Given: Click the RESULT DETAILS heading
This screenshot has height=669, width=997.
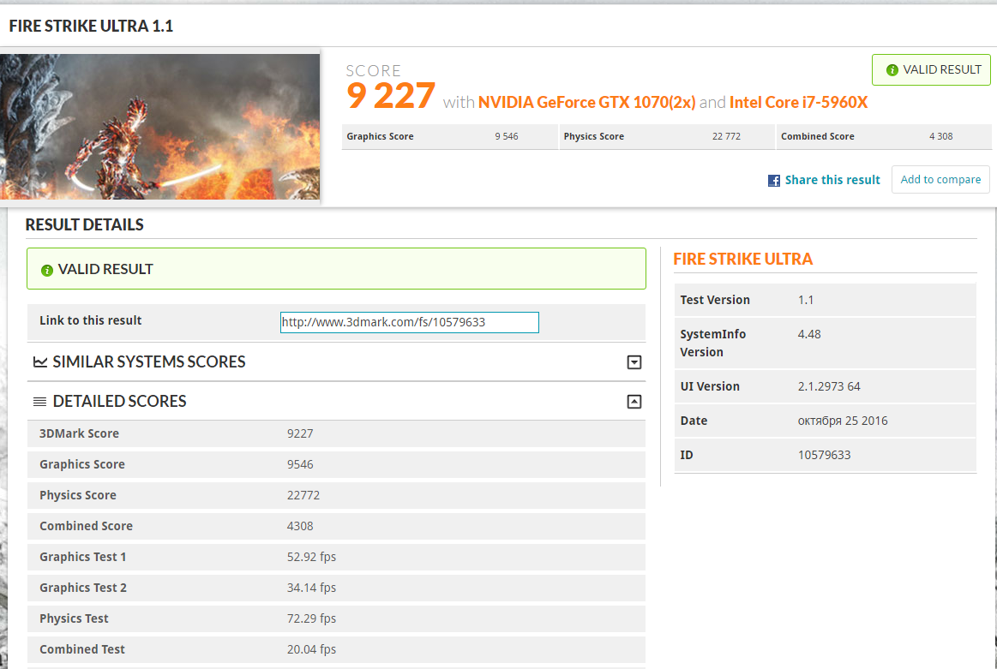Looking at the screenshot, I should coord(85,225).
